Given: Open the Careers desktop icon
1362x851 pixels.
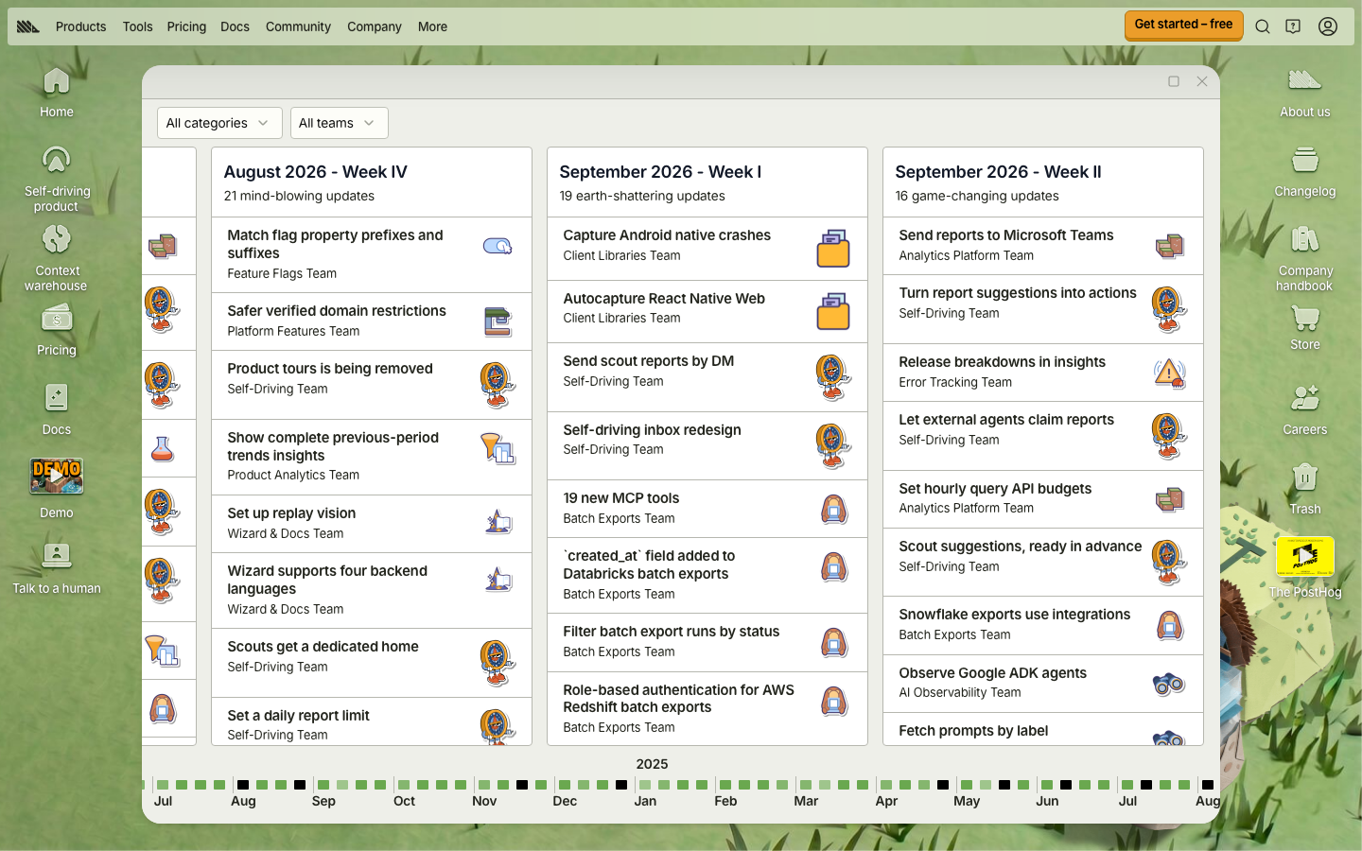Looking at the screenshot, I should tap(1305, 409).
